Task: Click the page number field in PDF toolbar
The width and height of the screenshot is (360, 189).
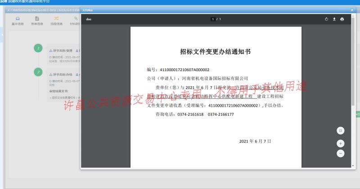Action: pyautogui.click(x=213, y=19)
